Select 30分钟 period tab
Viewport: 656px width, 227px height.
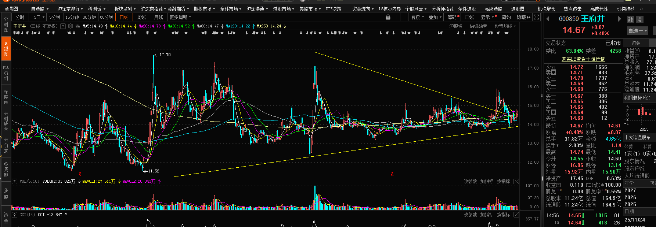89,17
